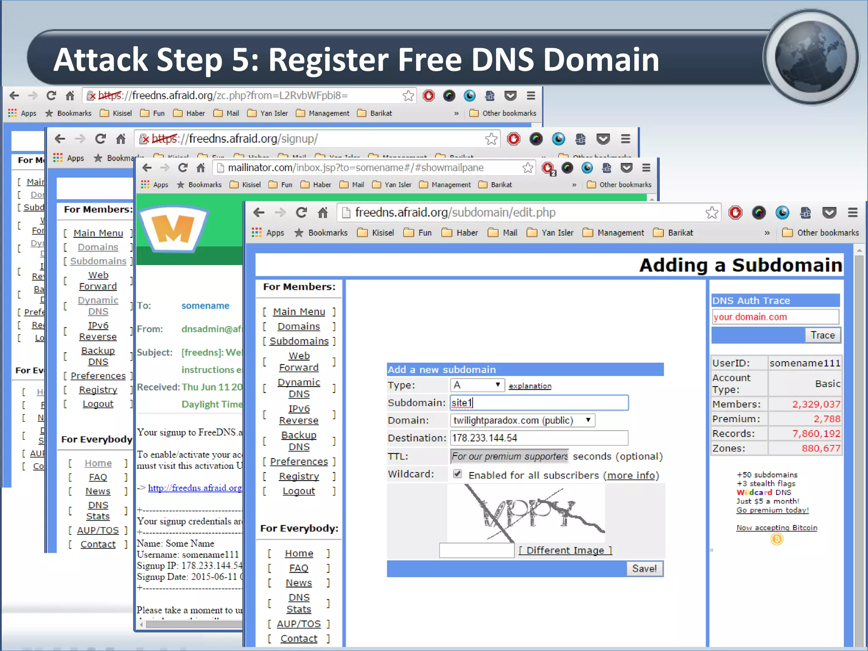Click Pocket icon in subdomain edit window toolbar

829,212
